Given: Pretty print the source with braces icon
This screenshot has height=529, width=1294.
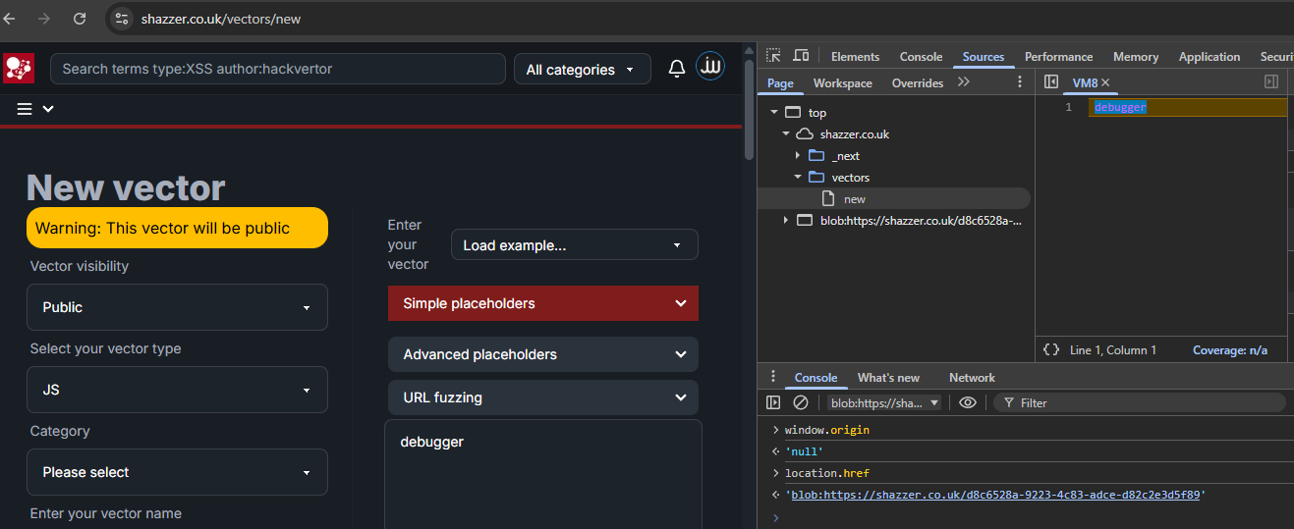Looking at the screenshot, I should (x=1051, y=349).
